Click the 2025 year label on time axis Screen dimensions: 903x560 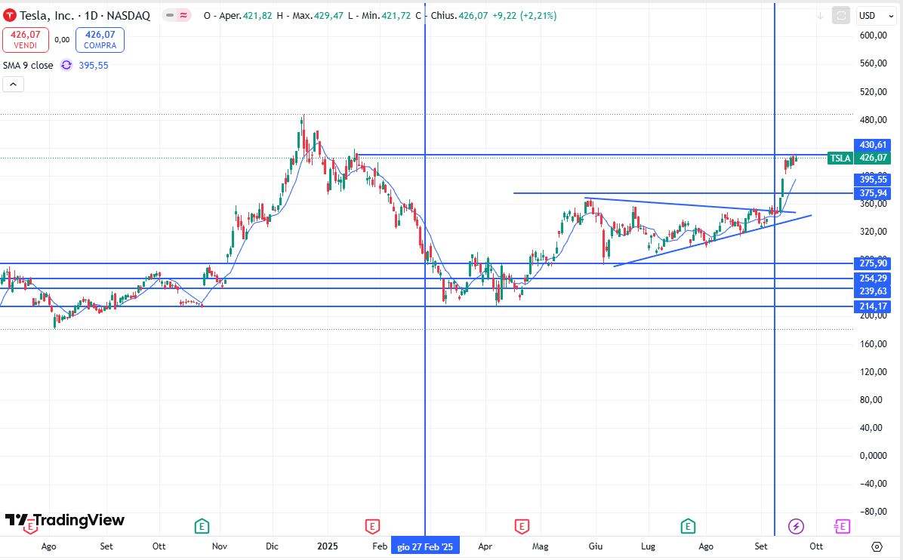point(328,546)
